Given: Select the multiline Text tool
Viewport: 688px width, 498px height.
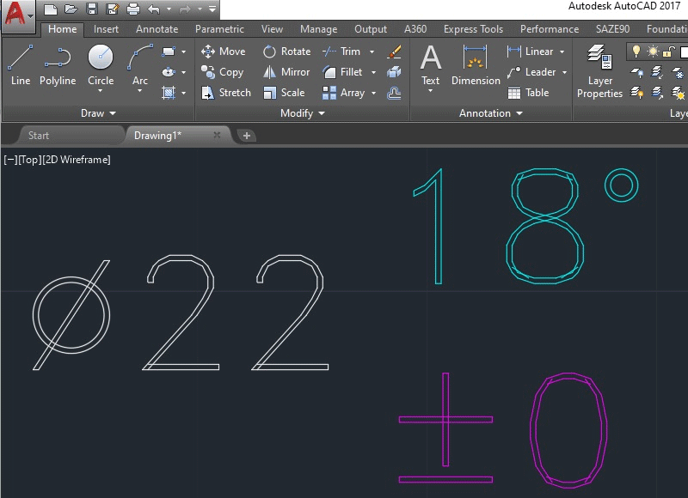Looking at the screenshot, I should pyautogui.click(x=431, y=64).
